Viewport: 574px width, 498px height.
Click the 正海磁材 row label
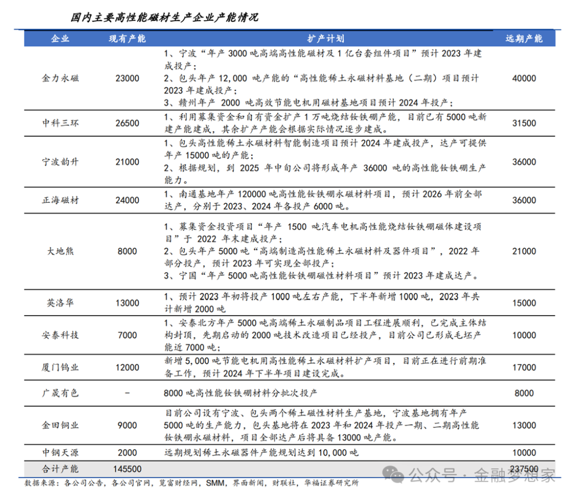click(x=60, y=200)
